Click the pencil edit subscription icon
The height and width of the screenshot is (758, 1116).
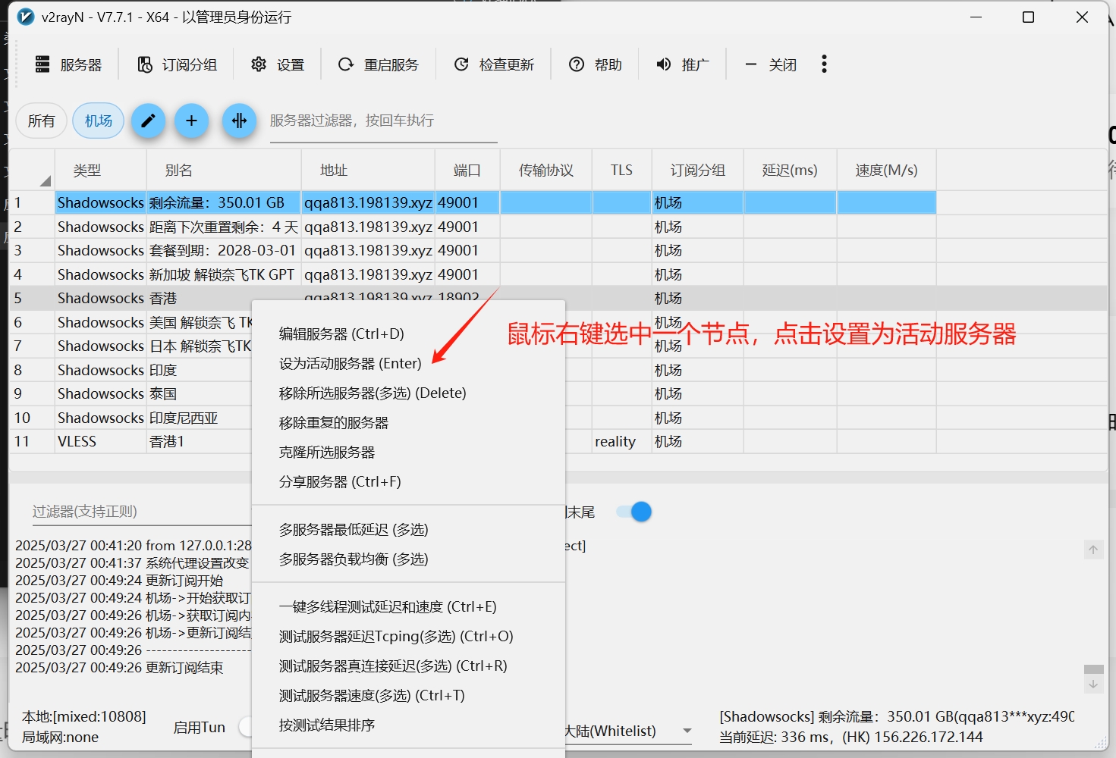click(x=148, y=121)
